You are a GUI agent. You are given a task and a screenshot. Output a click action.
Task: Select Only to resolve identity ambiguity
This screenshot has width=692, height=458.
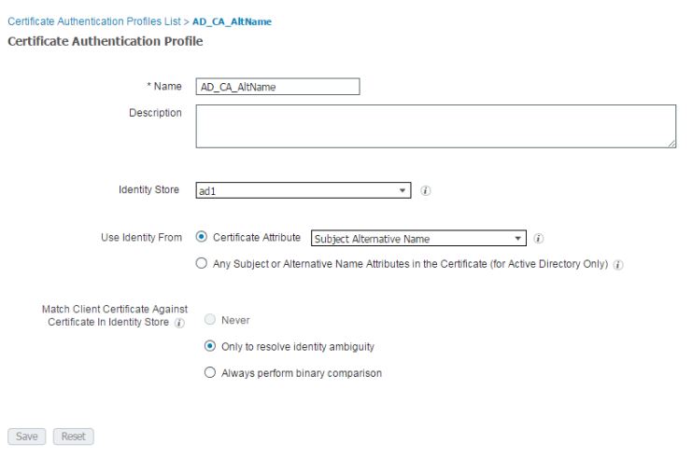[210, 346]
